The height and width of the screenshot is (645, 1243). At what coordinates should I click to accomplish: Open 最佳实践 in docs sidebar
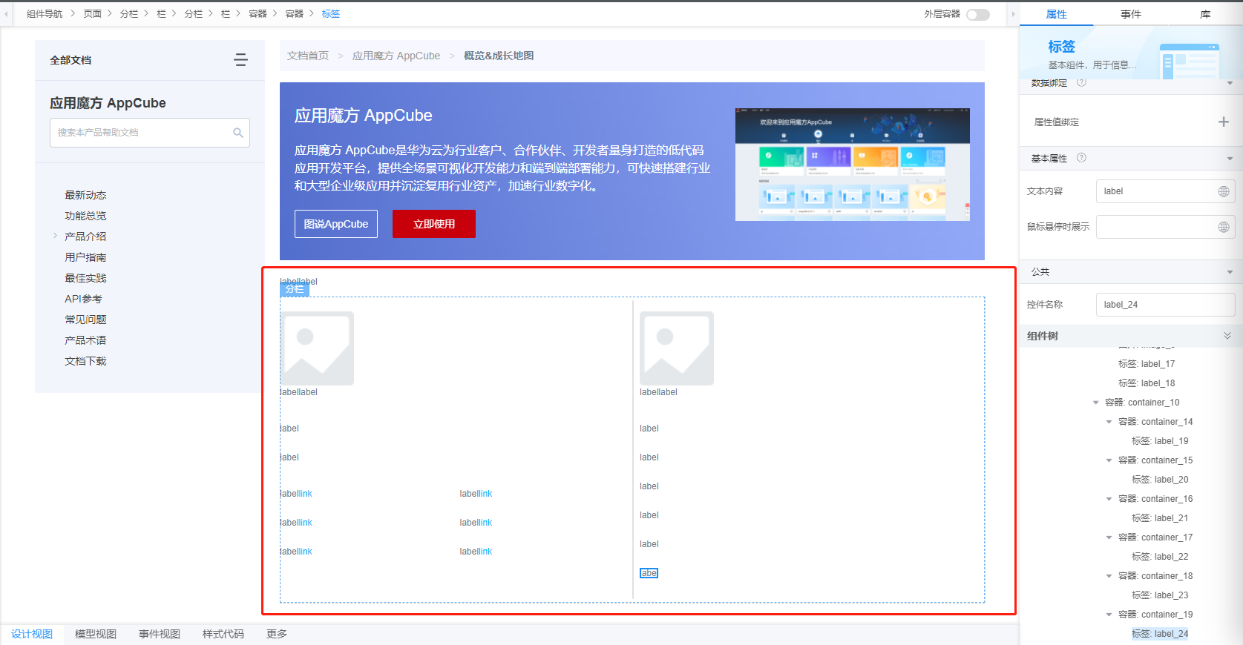click(85, 278)
